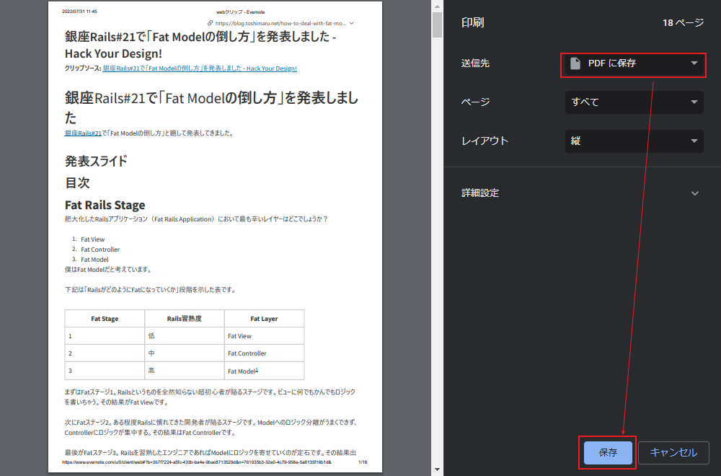Click the 'Fat Controller' table cell

point(264,353)
